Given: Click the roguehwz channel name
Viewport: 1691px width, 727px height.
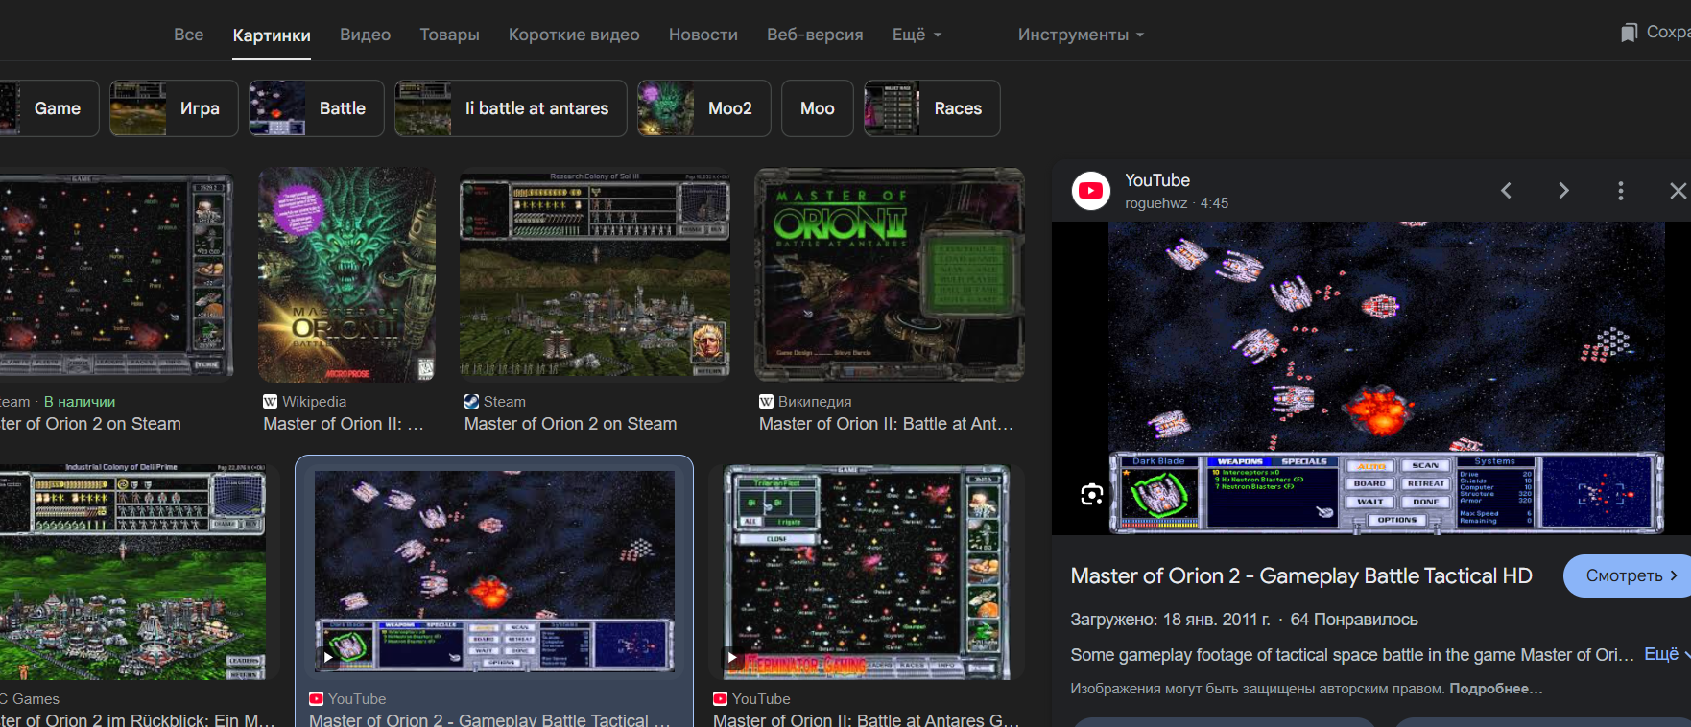Looking at the screenshot, I should (1155, 203).
